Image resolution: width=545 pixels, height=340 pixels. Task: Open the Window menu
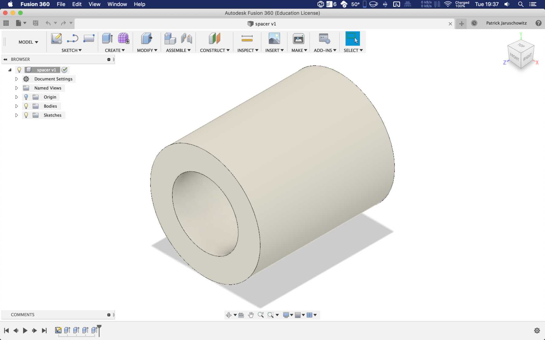tap(117, 4)
